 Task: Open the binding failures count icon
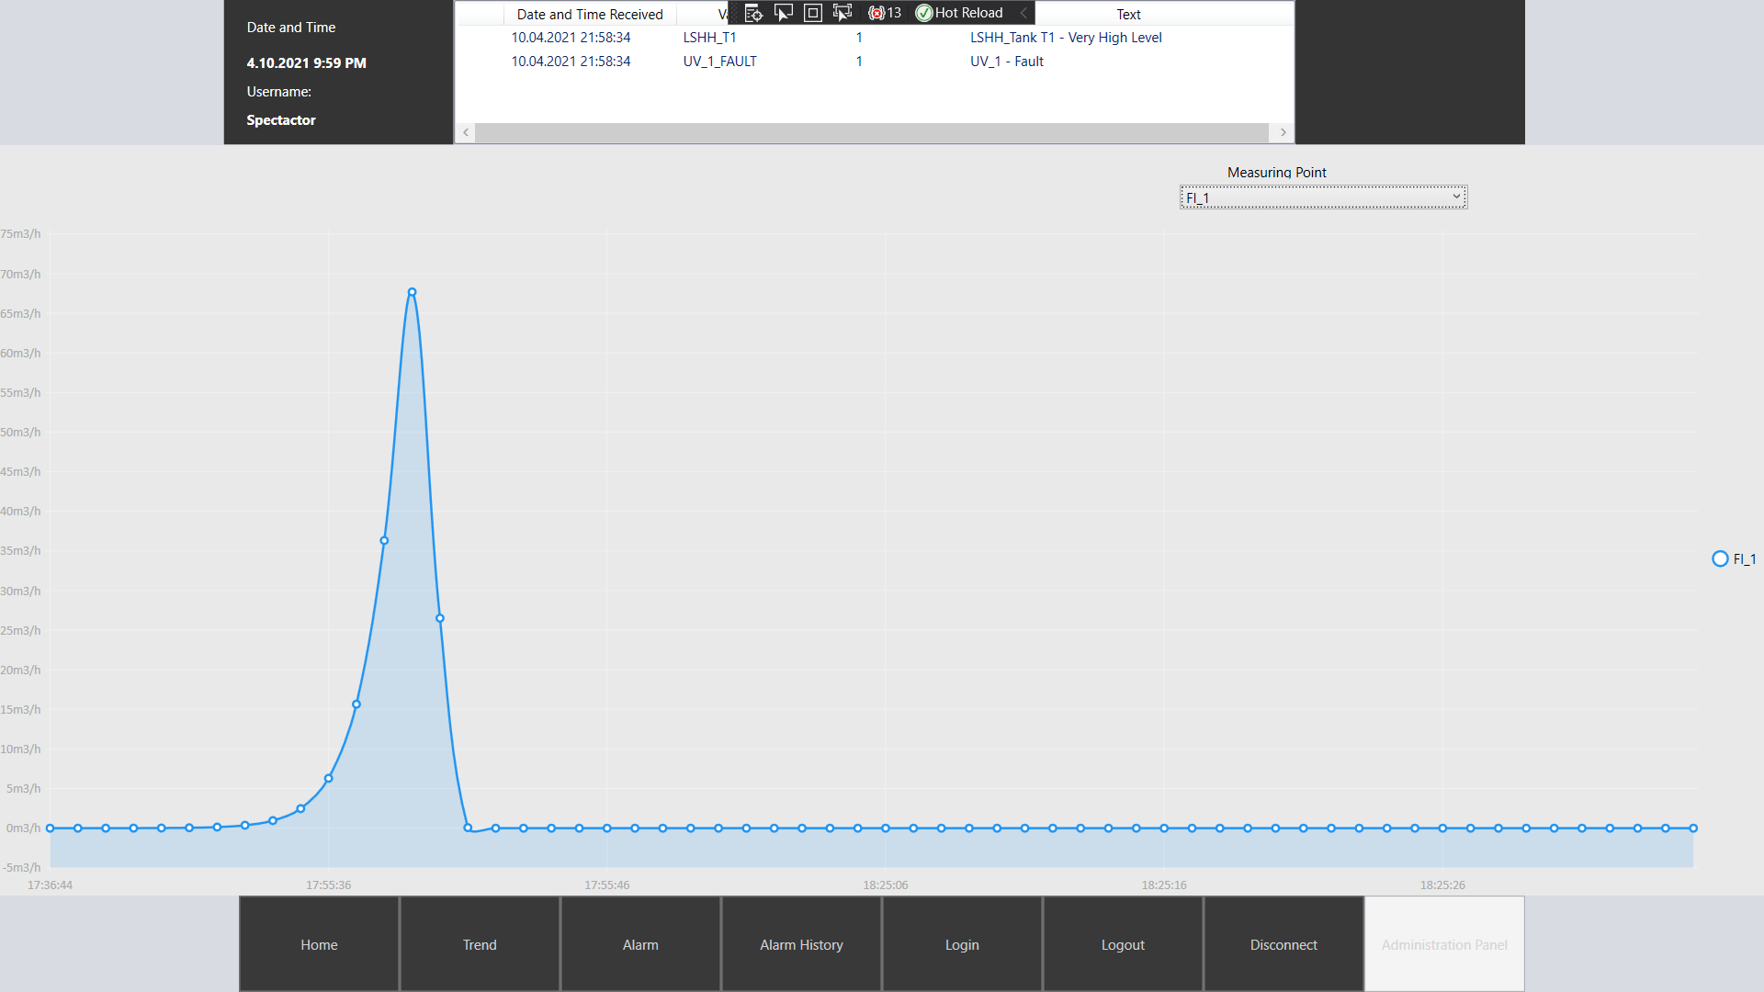pyautogui.click(x=884, y=13)
